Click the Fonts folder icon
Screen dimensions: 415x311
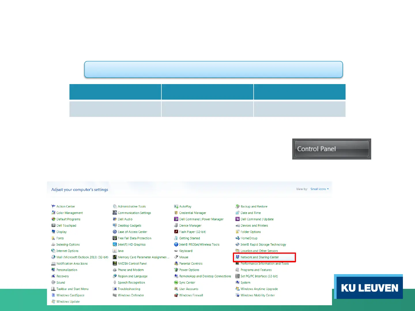click(x=53, y=238)
